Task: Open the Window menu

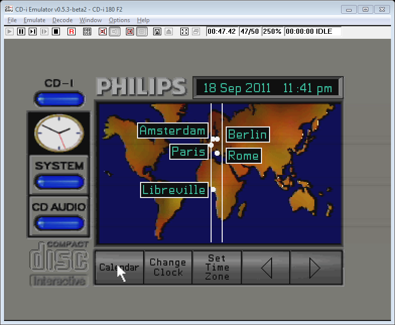Action: pyautogui.click(x=91, y=20)
